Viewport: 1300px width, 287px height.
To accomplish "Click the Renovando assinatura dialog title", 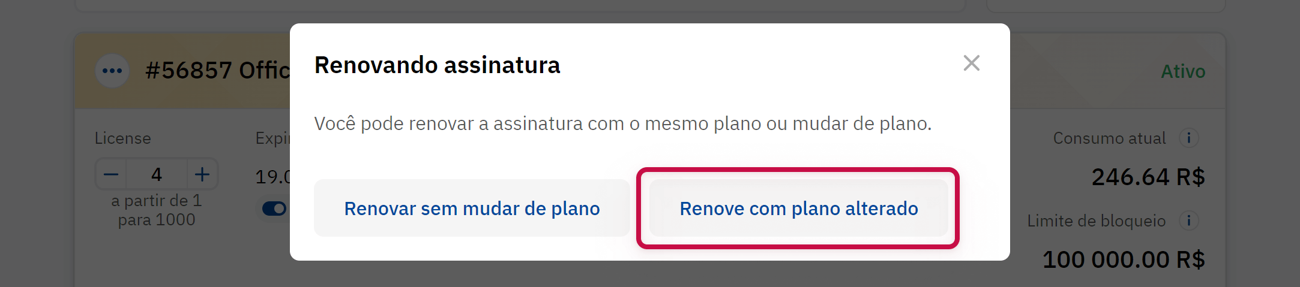I will (x=437, y=65).
